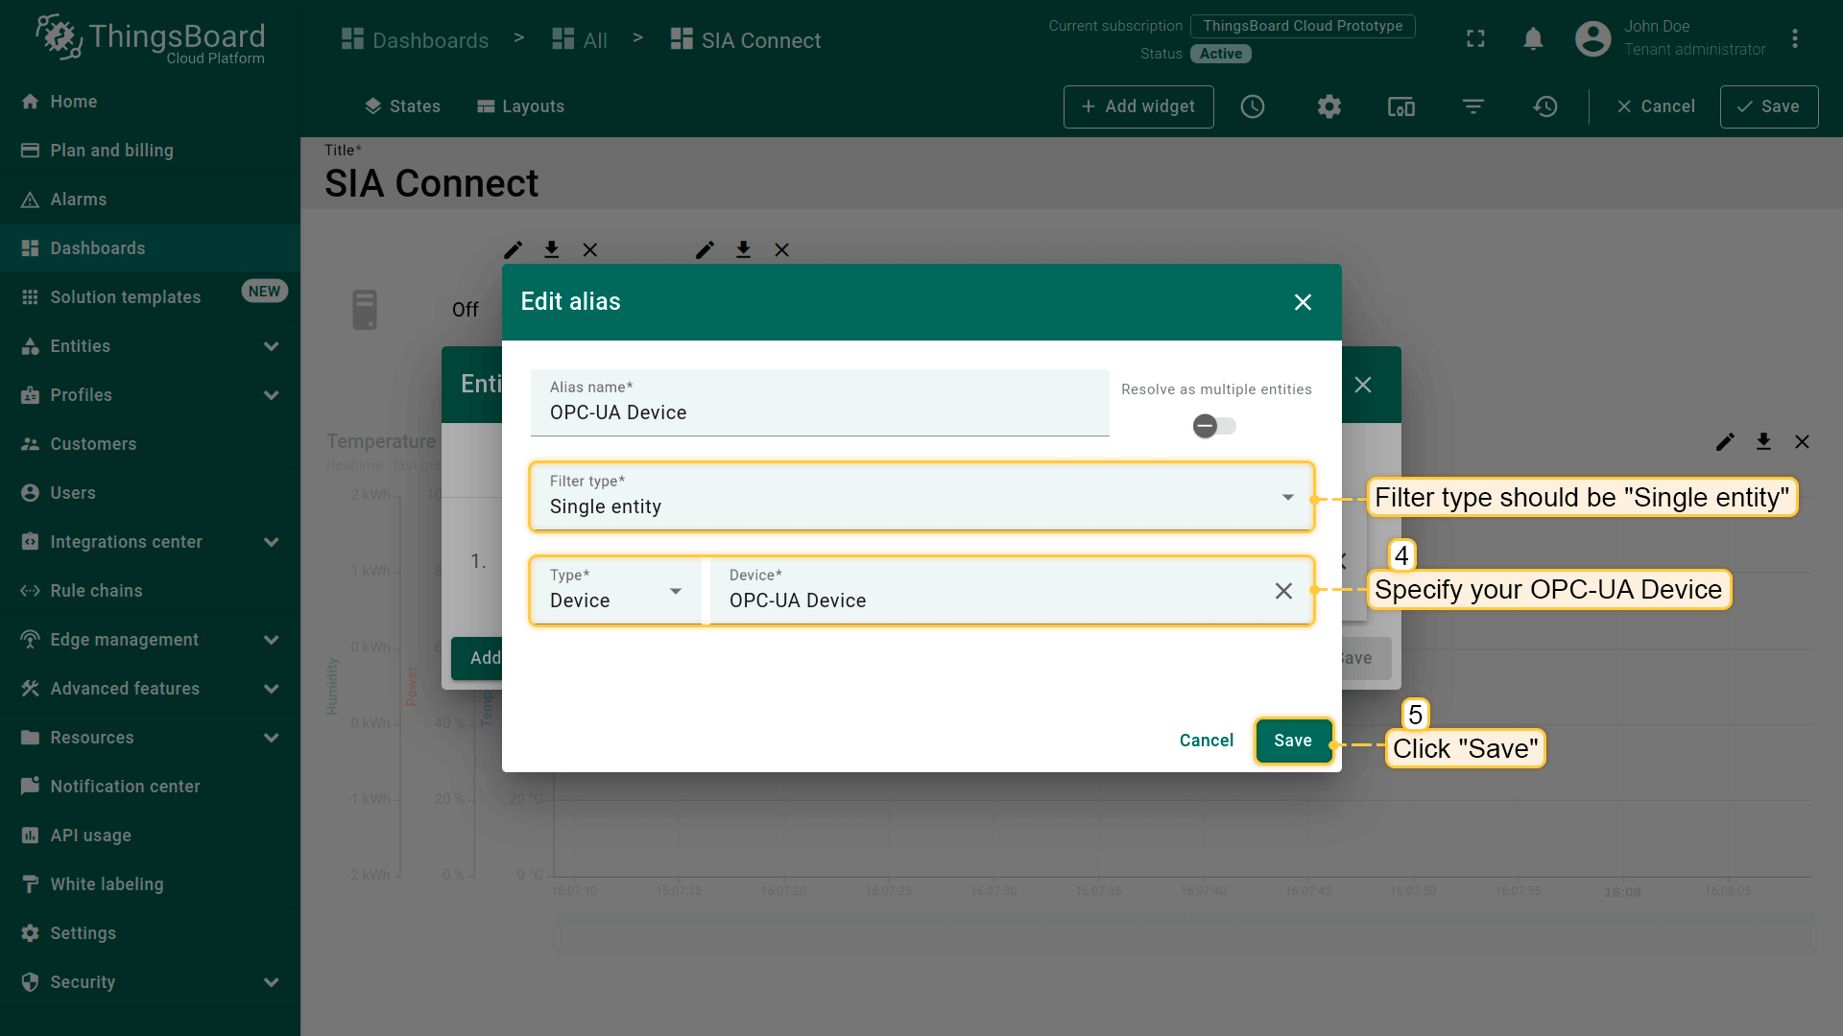
Task: Open dashboard settings gear icon
Action: tap(1328, 106)
